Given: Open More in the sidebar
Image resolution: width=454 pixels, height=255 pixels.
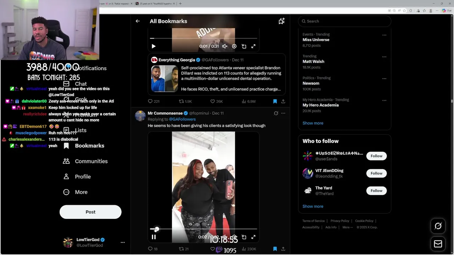Looking at the screenshot, I should 75,192.
